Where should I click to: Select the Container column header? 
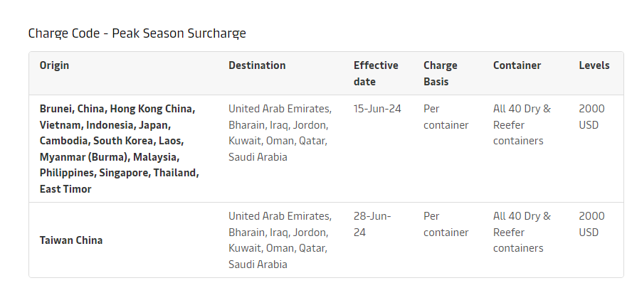517,65
